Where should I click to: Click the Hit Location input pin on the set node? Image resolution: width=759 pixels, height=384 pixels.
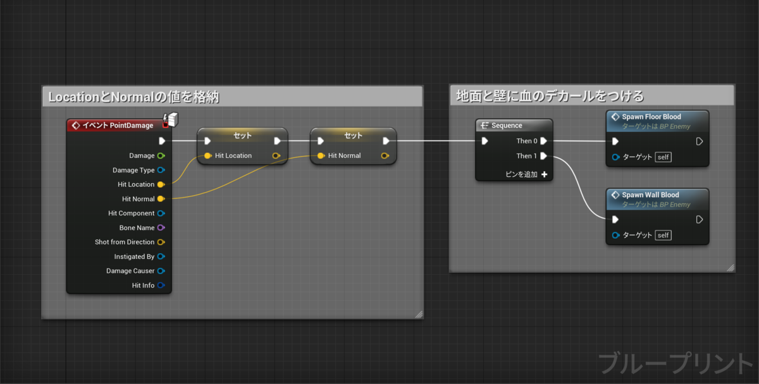208,155
